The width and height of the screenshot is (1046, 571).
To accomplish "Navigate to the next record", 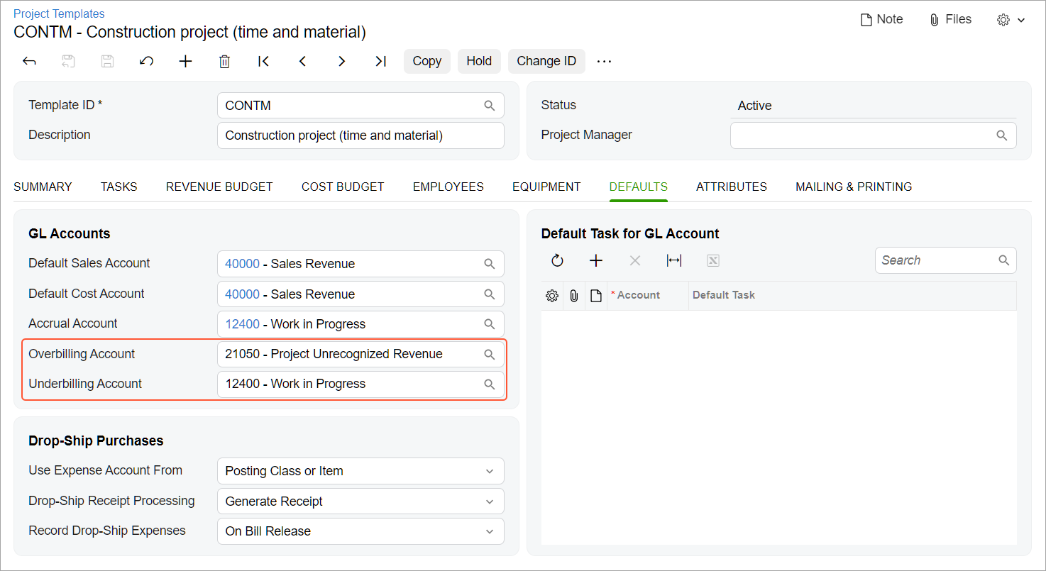I will click(x=341, y=61).
